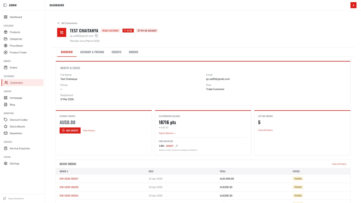Click the Add Credits button
This screenshot has width=361, height=203.
70,130
